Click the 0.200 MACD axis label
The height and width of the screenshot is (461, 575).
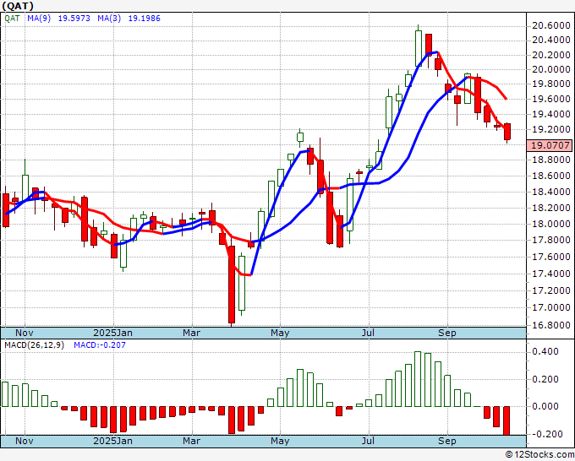coord(545,379)
